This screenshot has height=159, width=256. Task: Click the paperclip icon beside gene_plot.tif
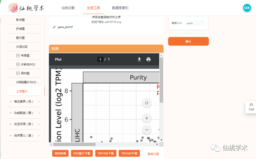pos(54,27)
